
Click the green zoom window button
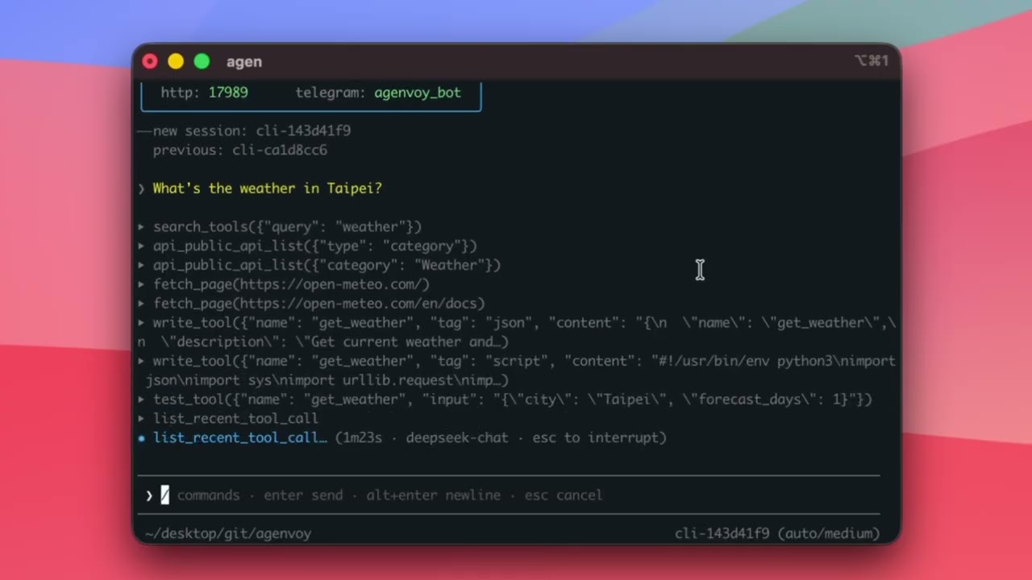click(202, 61)
